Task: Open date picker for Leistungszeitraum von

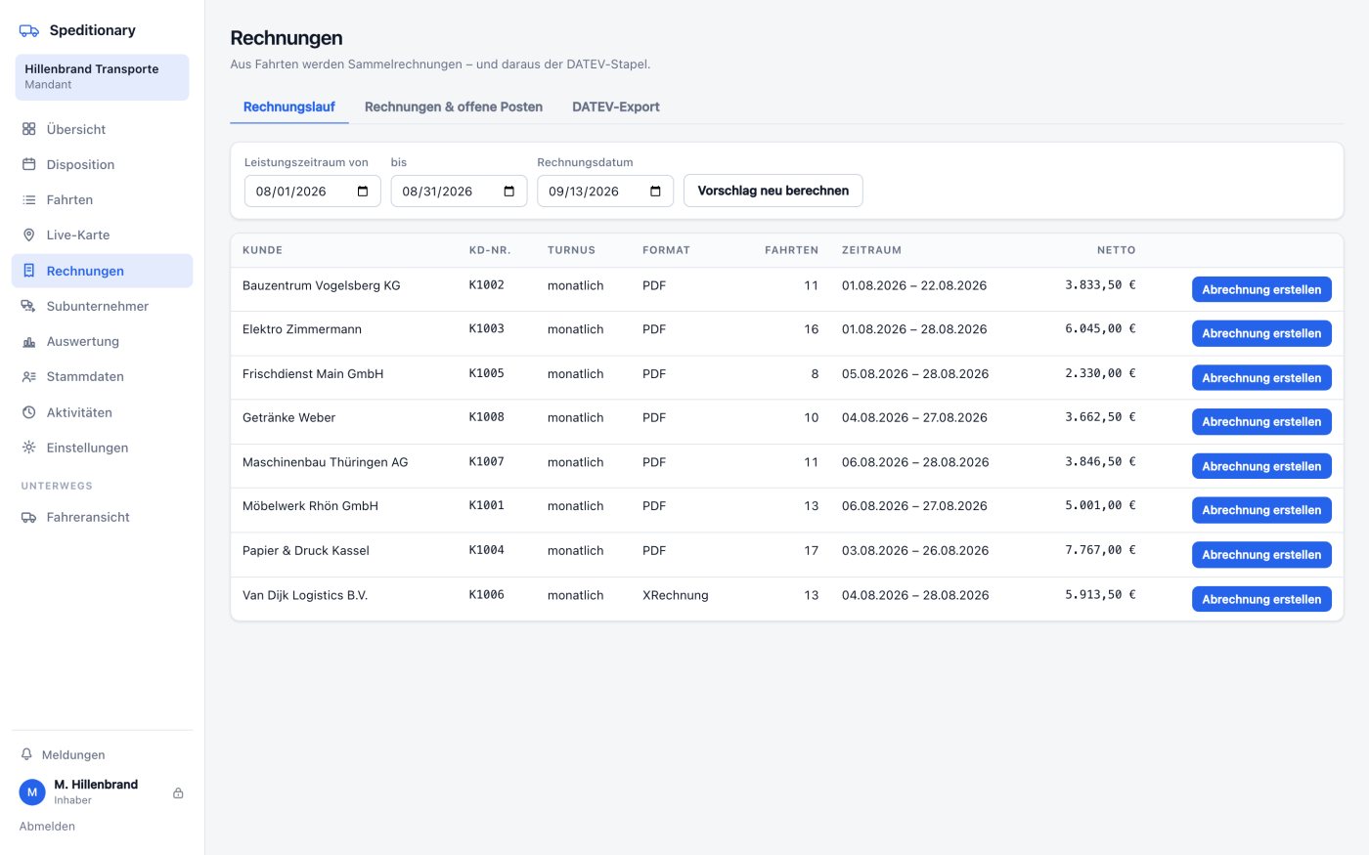Action: [x=363, y=192]
